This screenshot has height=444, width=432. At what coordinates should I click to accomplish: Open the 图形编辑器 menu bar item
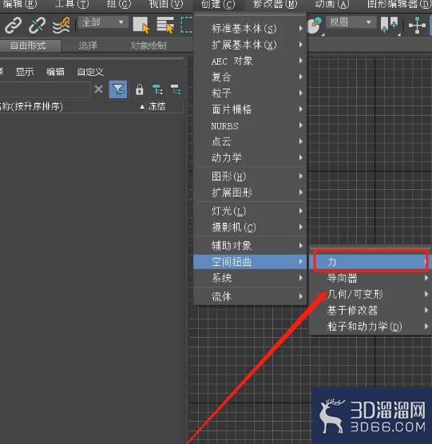[x=399, y=4]
